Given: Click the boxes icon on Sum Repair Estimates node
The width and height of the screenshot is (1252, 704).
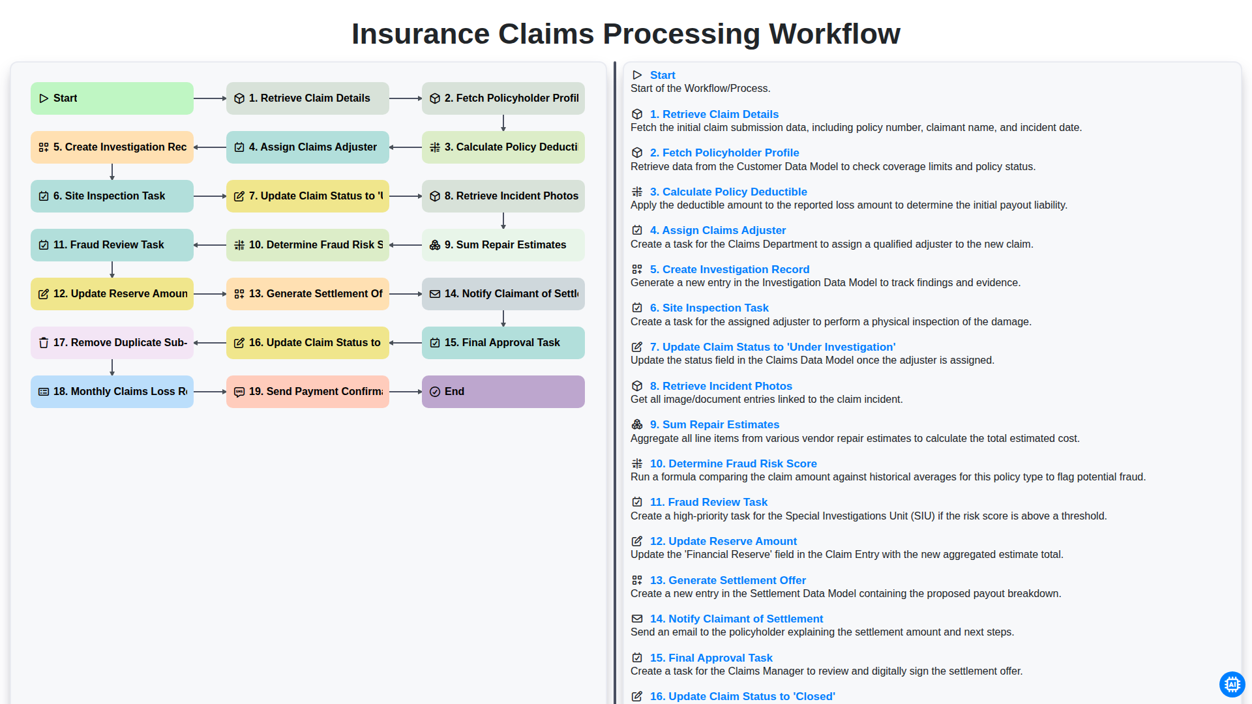Looking at the screenshot, I should (x=435, y=245).
